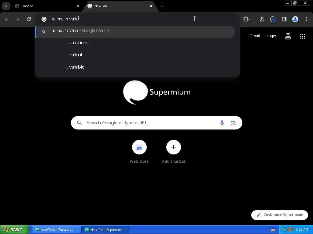Click the orange search tray icon
The height and width of the screenshot is (234, 313).
(290, 229)
